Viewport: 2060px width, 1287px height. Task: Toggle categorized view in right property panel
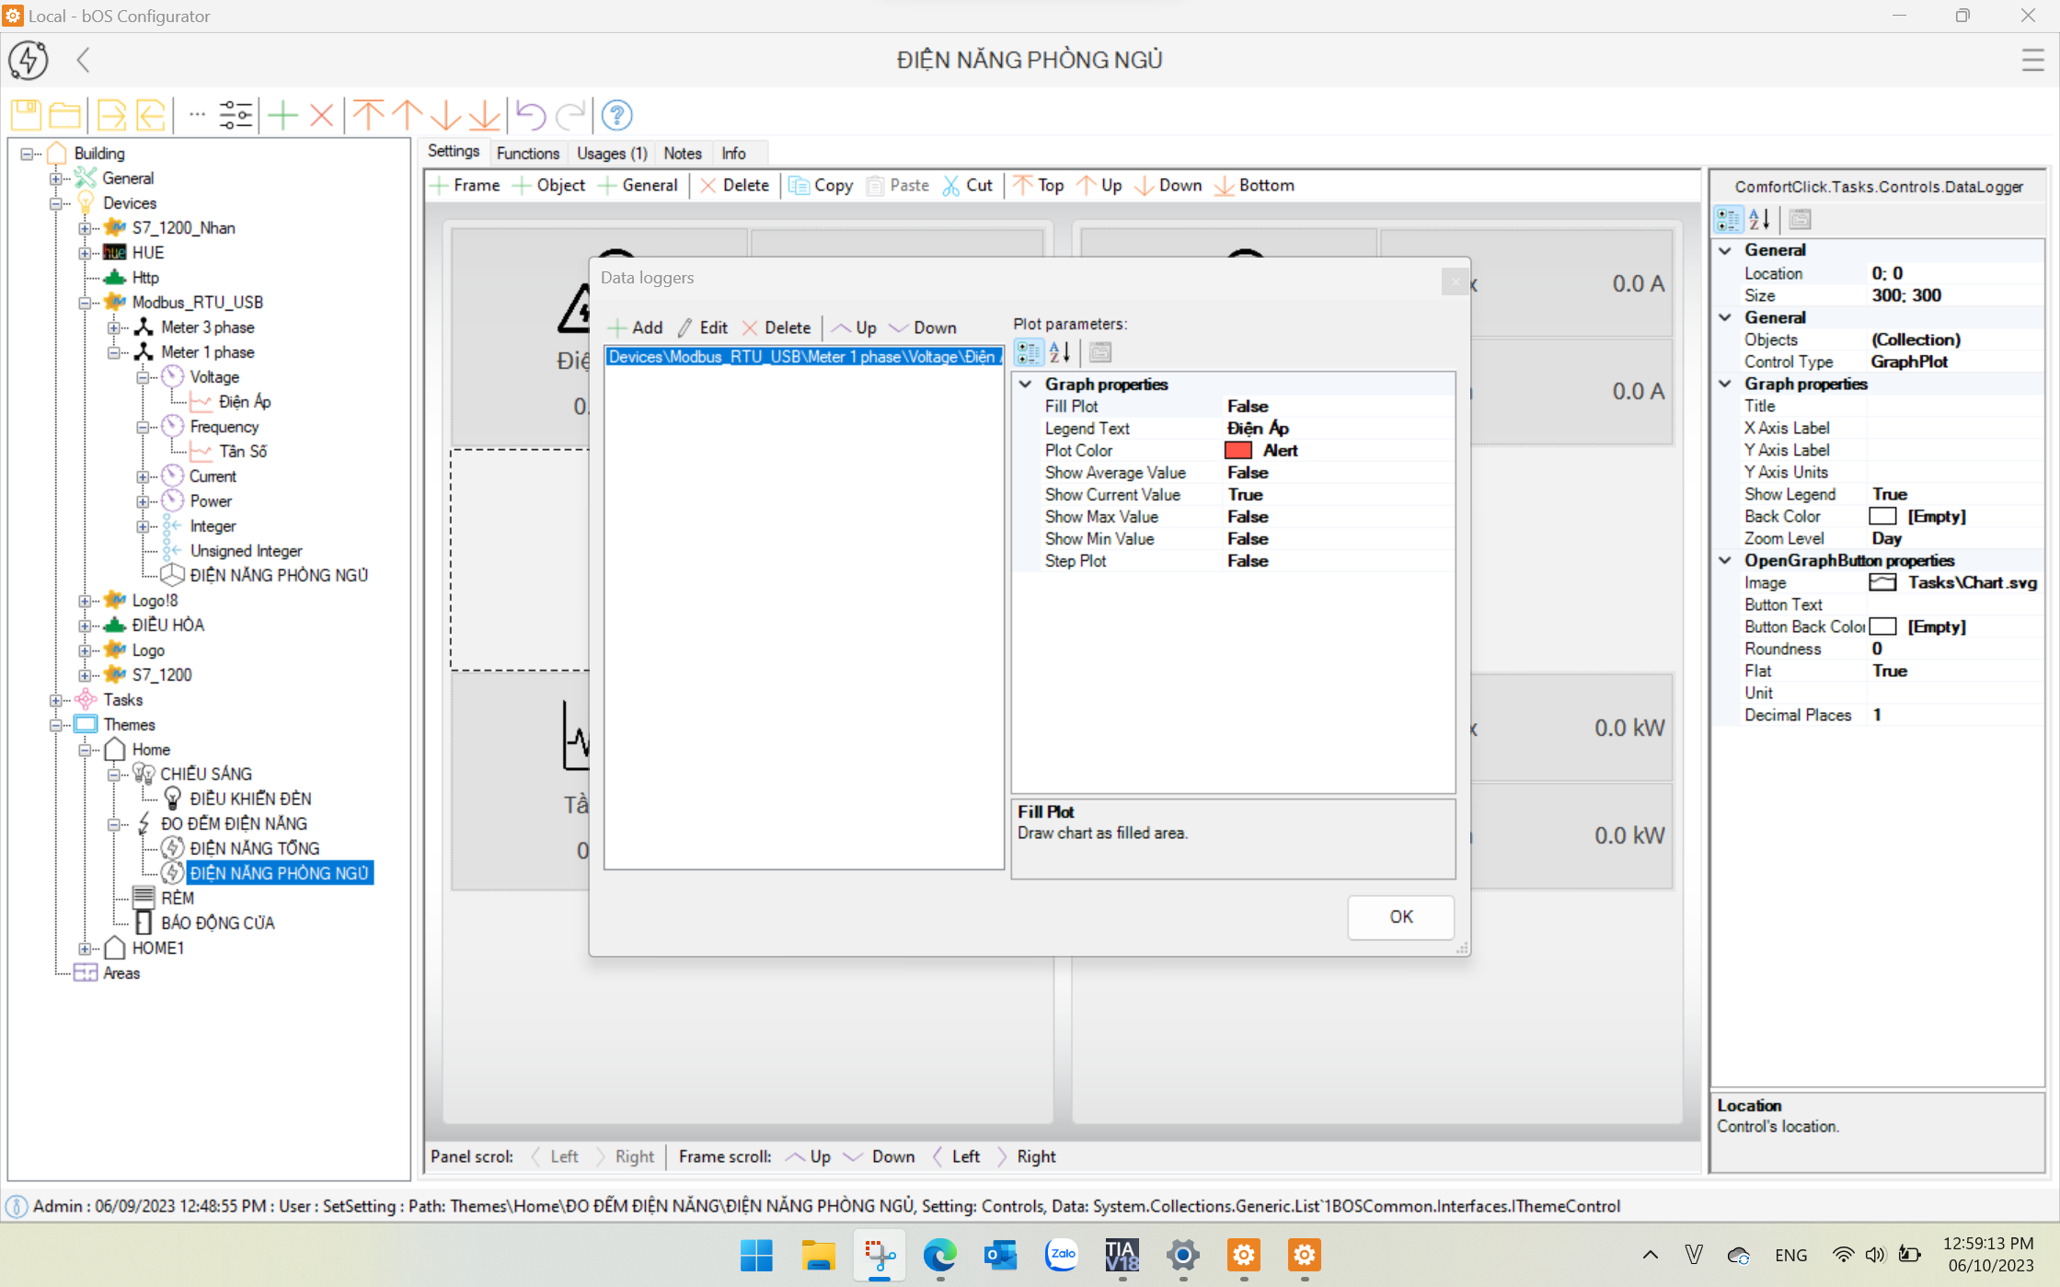[x=1728, y=220]
